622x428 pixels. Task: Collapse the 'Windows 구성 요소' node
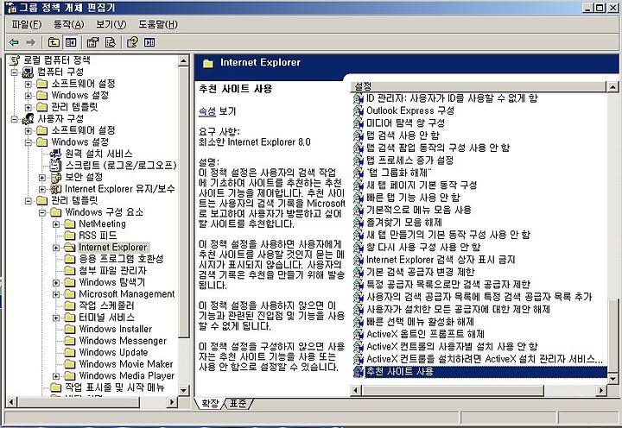pos(42,213)
